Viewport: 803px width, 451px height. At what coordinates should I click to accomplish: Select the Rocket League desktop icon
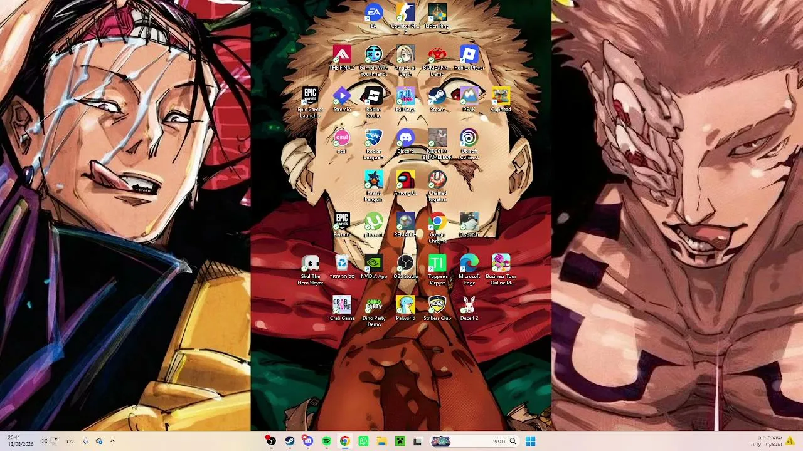pyautogui.click(x=373, y=145)
